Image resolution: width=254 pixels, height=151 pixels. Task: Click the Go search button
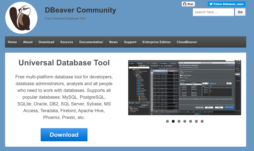[240, 12]
